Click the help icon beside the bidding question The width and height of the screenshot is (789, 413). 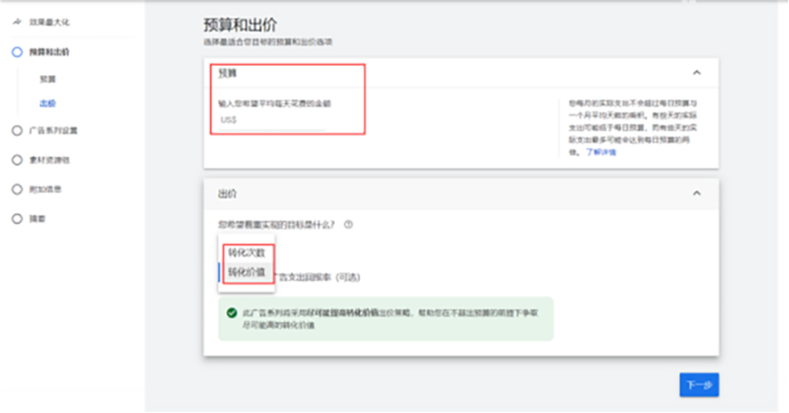pyautogui.click(x=349, y=225)
